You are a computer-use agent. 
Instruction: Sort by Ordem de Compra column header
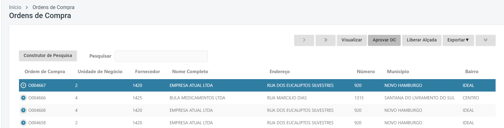(45, 72)
